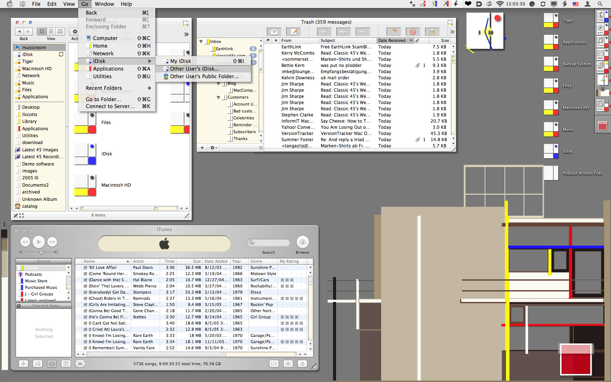Sort Mail messages by Subject column
This screenshot has height=382, width=611.
point(347,40)
